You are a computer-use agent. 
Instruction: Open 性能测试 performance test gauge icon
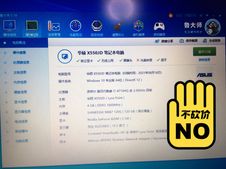(75, 26)
